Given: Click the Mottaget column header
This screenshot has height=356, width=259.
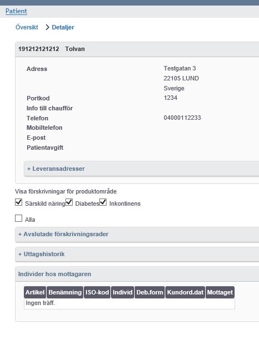Looking at the screenshot, I should [x=220, y=292].
